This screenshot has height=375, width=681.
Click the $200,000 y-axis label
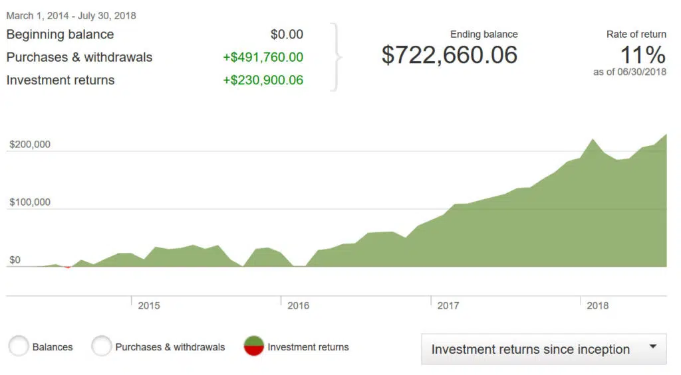pos(30,145)
